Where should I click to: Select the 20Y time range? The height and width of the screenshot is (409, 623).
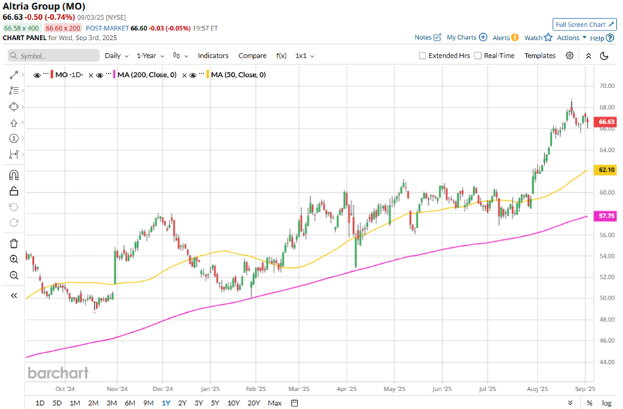[x=253, y=403]
